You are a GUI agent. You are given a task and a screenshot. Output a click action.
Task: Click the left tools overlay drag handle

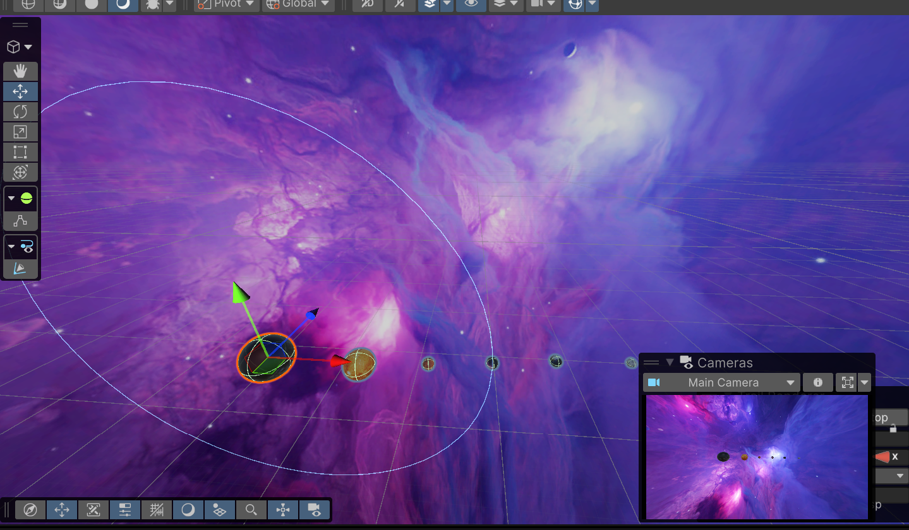20,25
